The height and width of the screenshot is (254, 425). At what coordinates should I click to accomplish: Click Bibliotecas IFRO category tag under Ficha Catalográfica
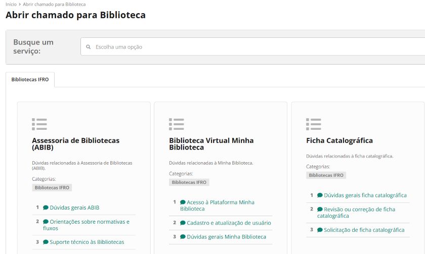326,175
